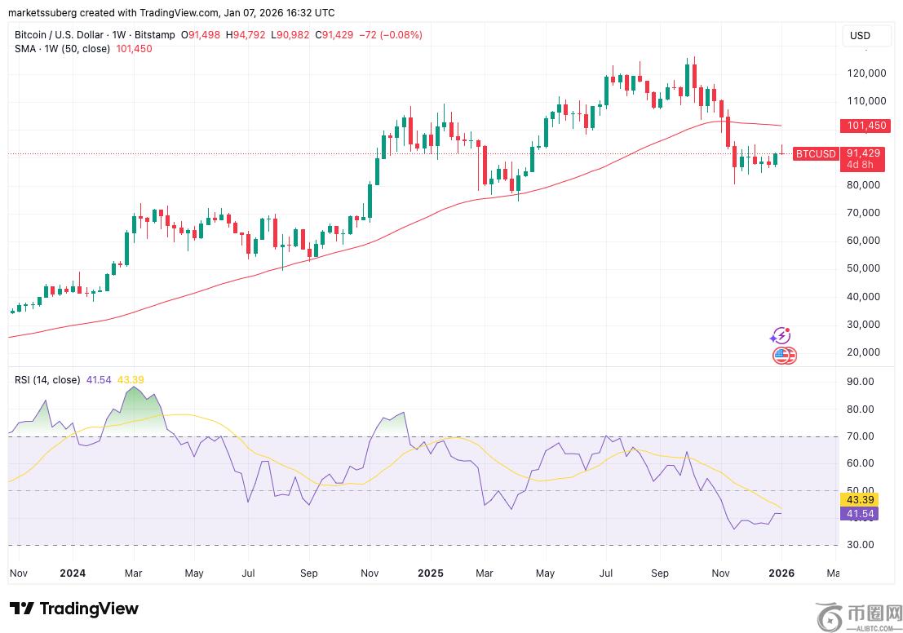The image size is (903, 633).
Task: Click the 70.00 level on RSI scale
Action: (x=860, y=436)
